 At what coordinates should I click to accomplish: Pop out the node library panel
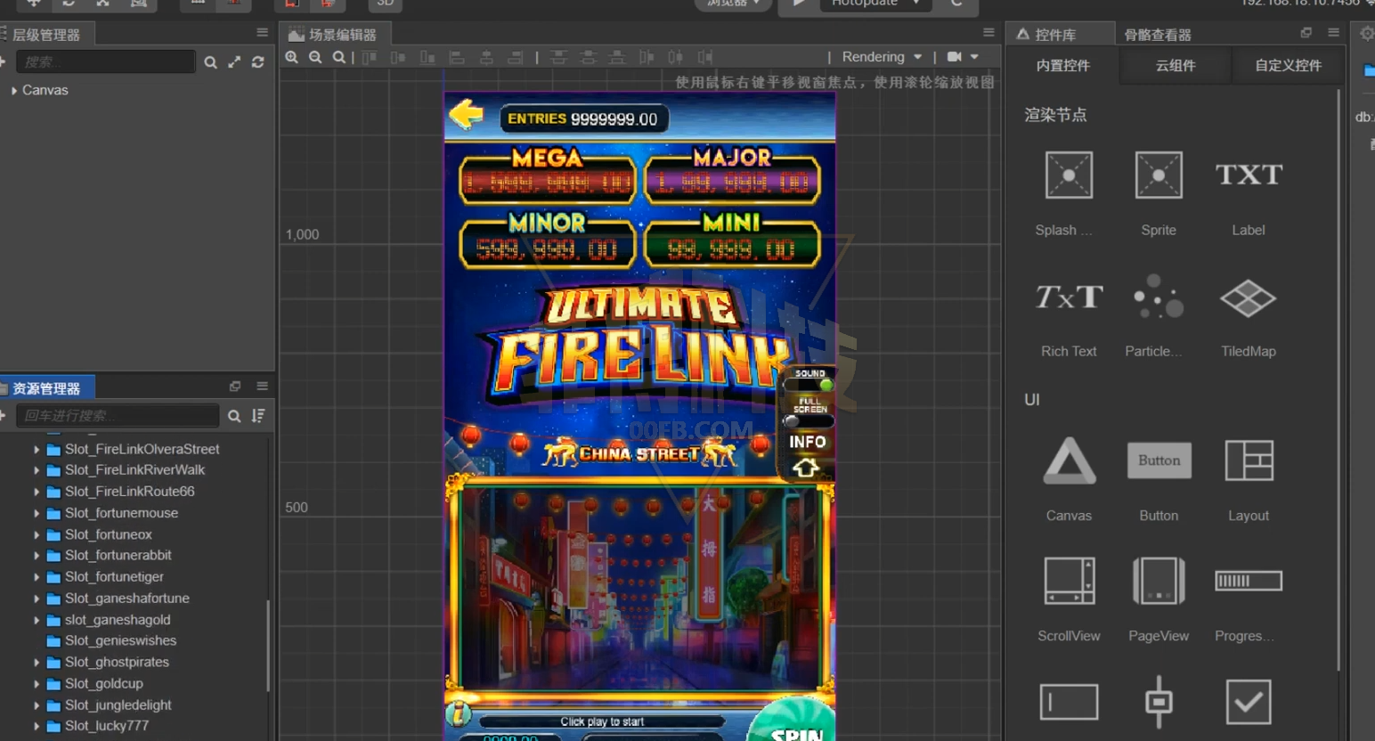[1306, 32]
